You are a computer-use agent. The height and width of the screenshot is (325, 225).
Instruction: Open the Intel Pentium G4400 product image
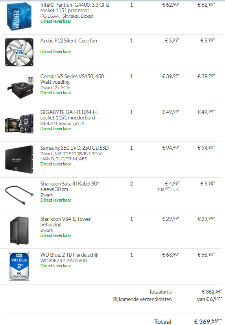(x=19, y=17)
